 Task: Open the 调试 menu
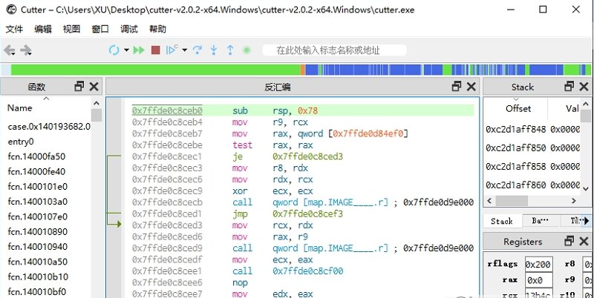[128, 29]
